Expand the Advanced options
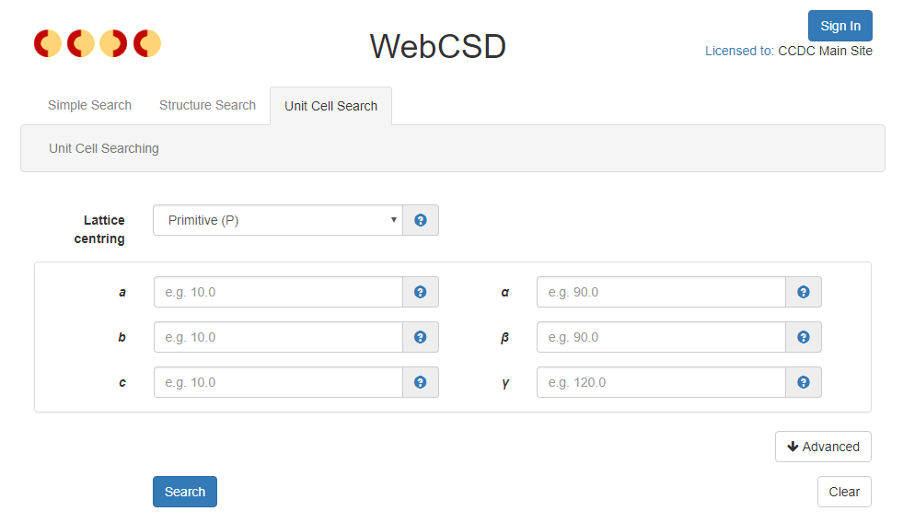 (x=823, y=447)
